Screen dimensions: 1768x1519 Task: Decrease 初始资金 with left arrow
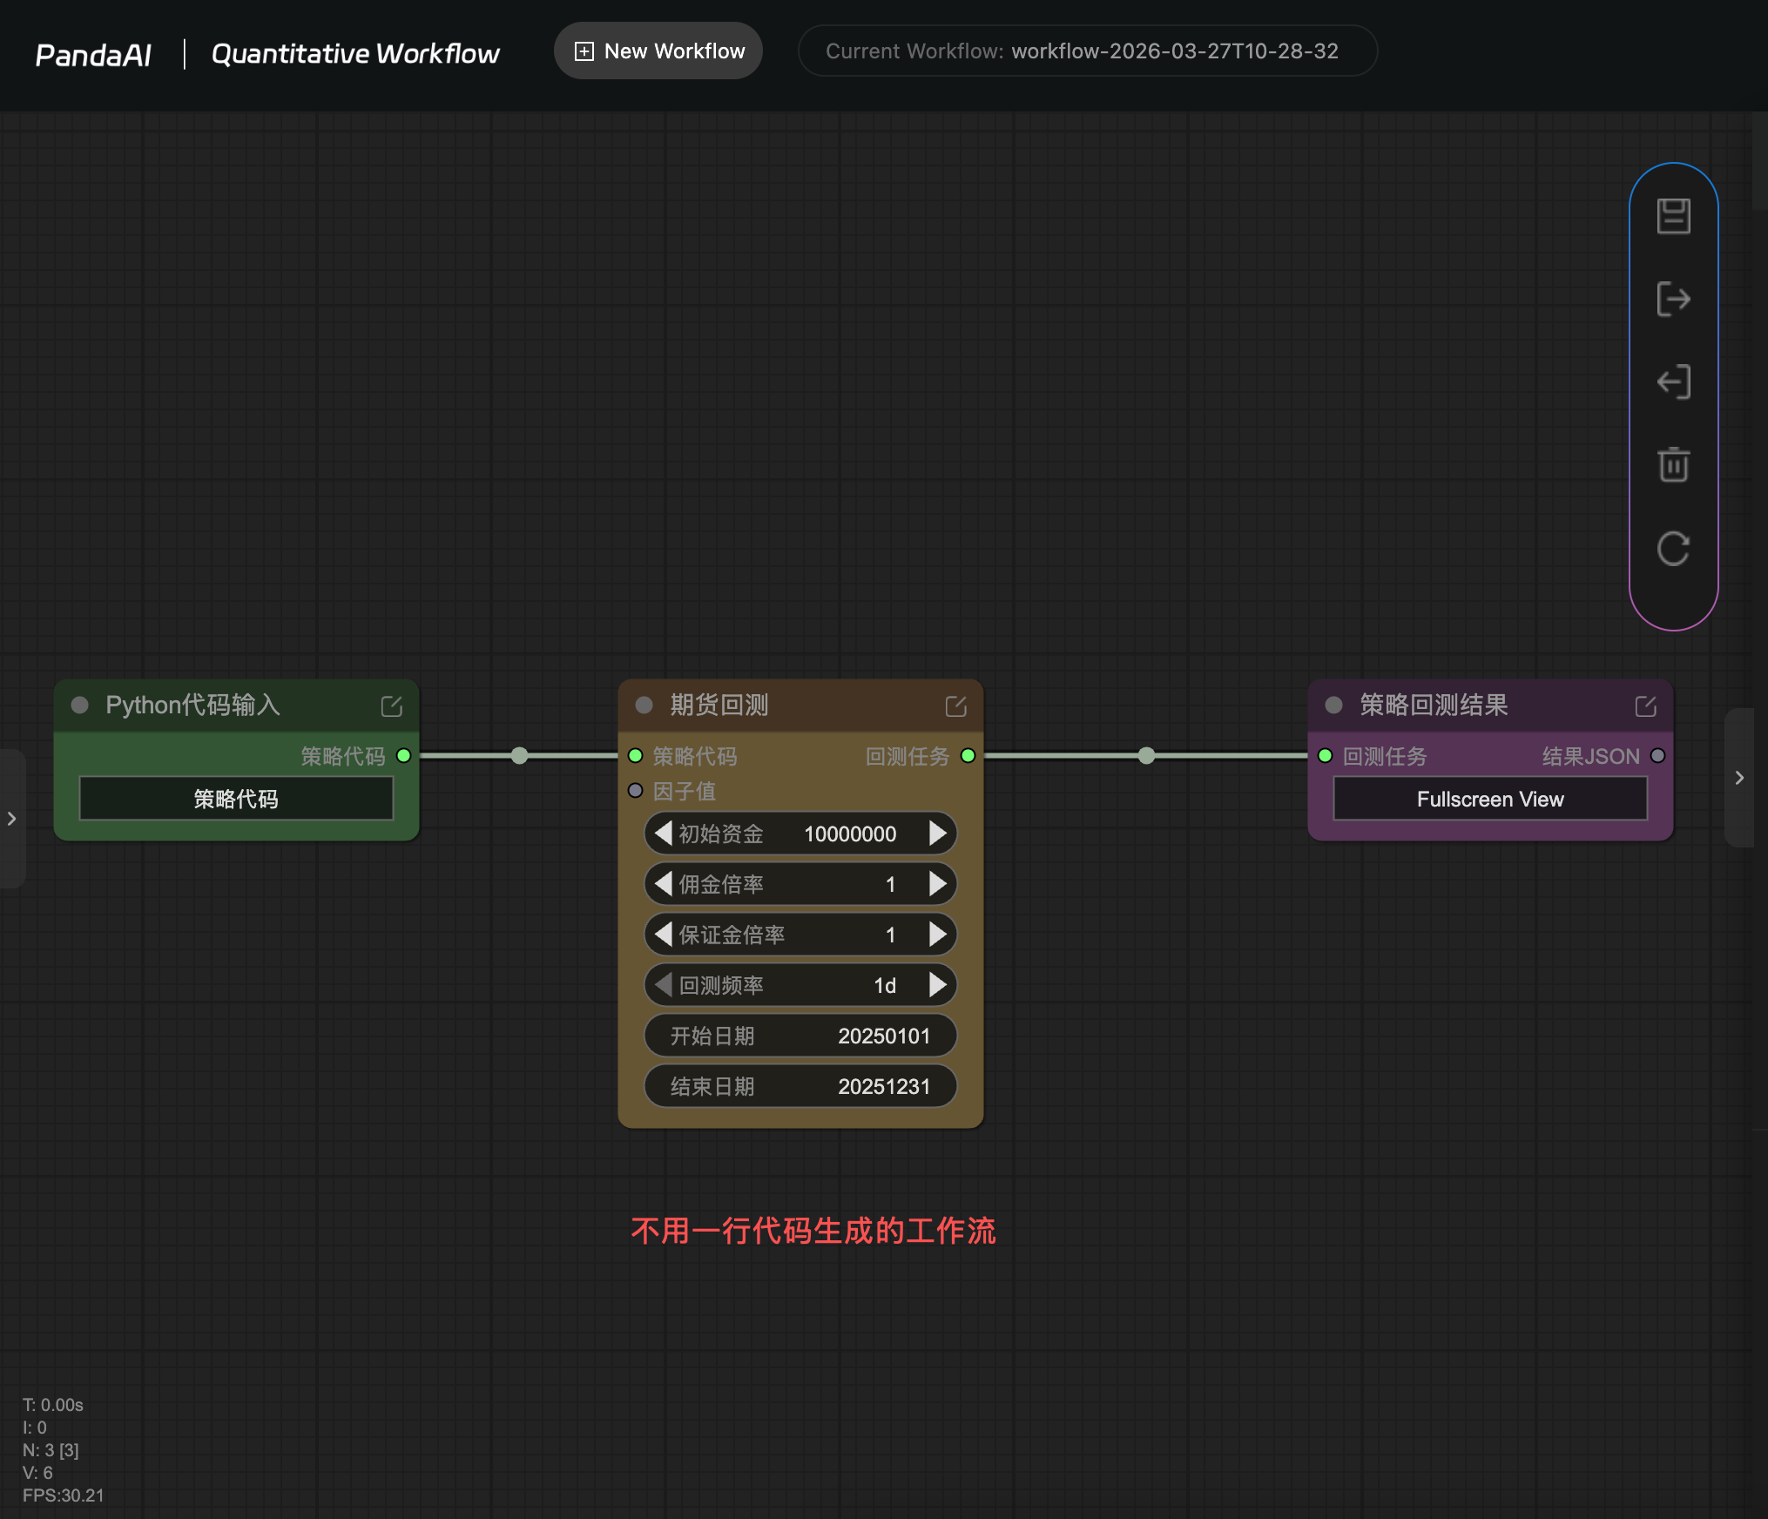(x=664, y=834)
